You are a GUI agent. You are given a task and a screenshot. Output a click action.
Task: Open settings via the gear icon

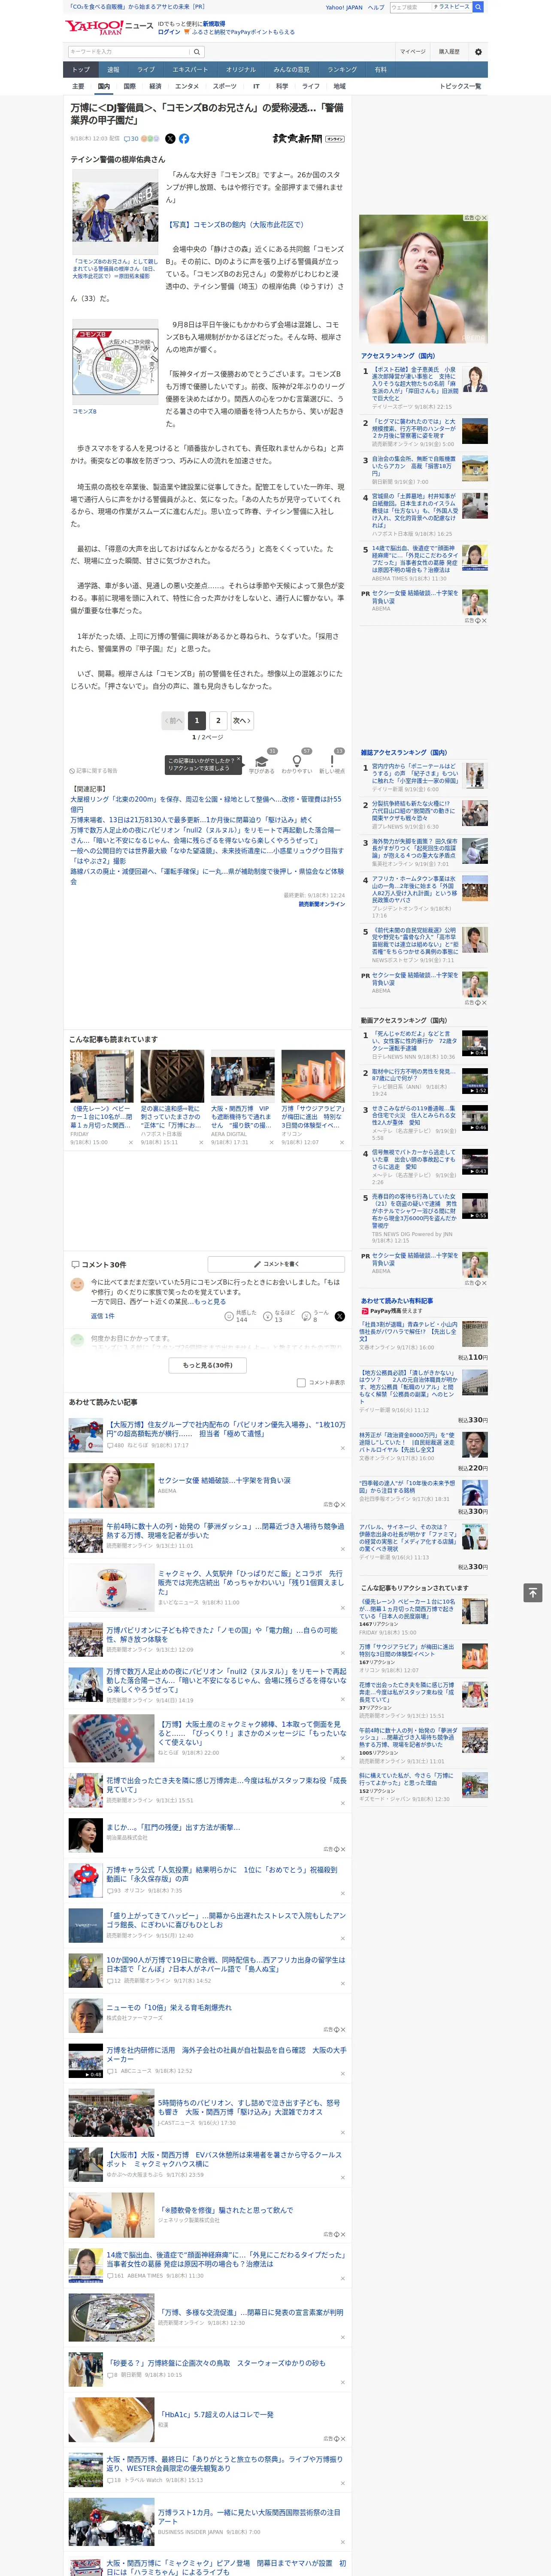point(478,52)
